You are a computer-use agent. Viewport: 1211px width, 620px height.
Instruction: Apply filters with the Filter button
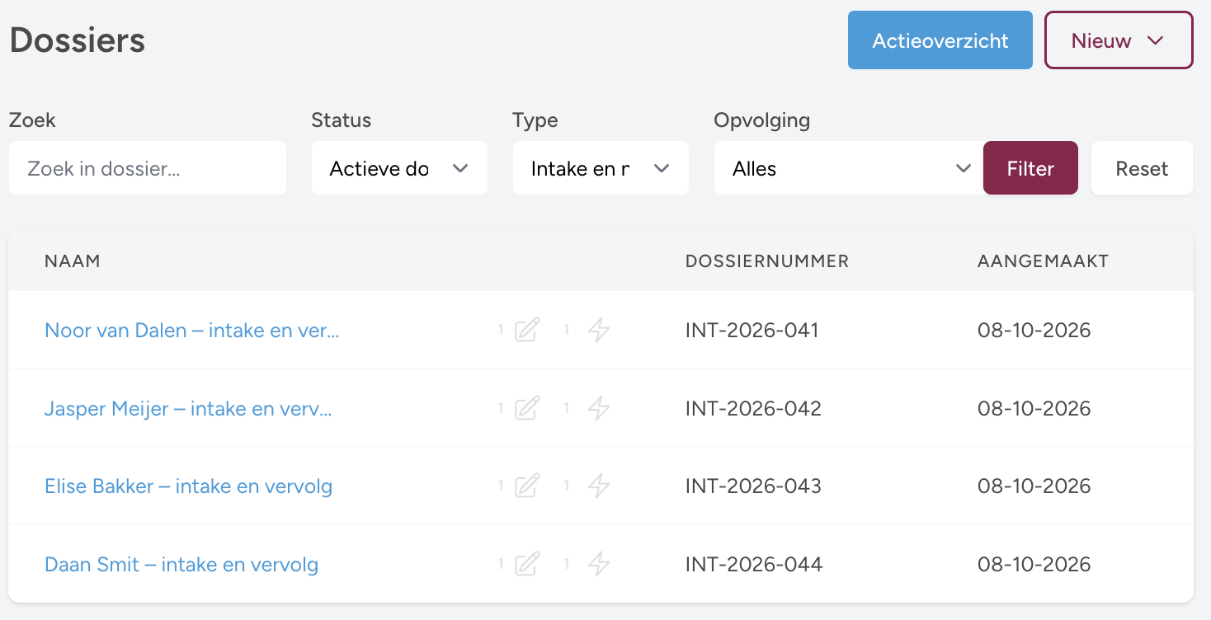coord(1030,168)
